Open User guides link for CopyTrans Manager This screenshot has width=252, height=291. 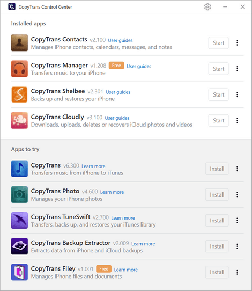[x=139, y=66]
